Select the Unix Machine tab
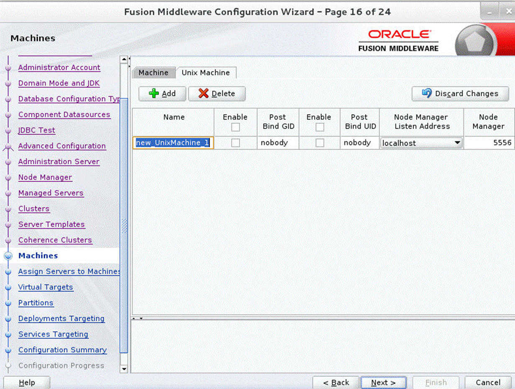Image resolution: width=515 pixels, height=389 pixels. (206, 72)
